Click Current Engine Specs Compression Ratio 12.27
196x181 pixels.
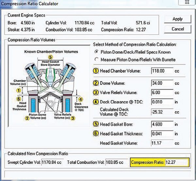pos(141,30)
